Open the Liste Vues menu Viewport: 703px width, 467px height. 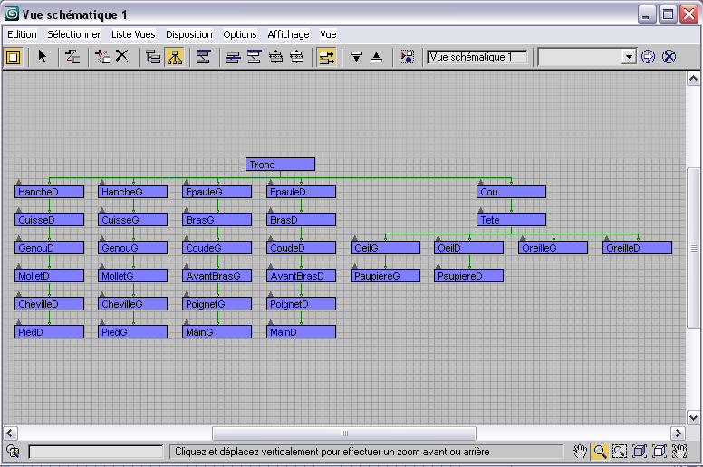point(133,34)
